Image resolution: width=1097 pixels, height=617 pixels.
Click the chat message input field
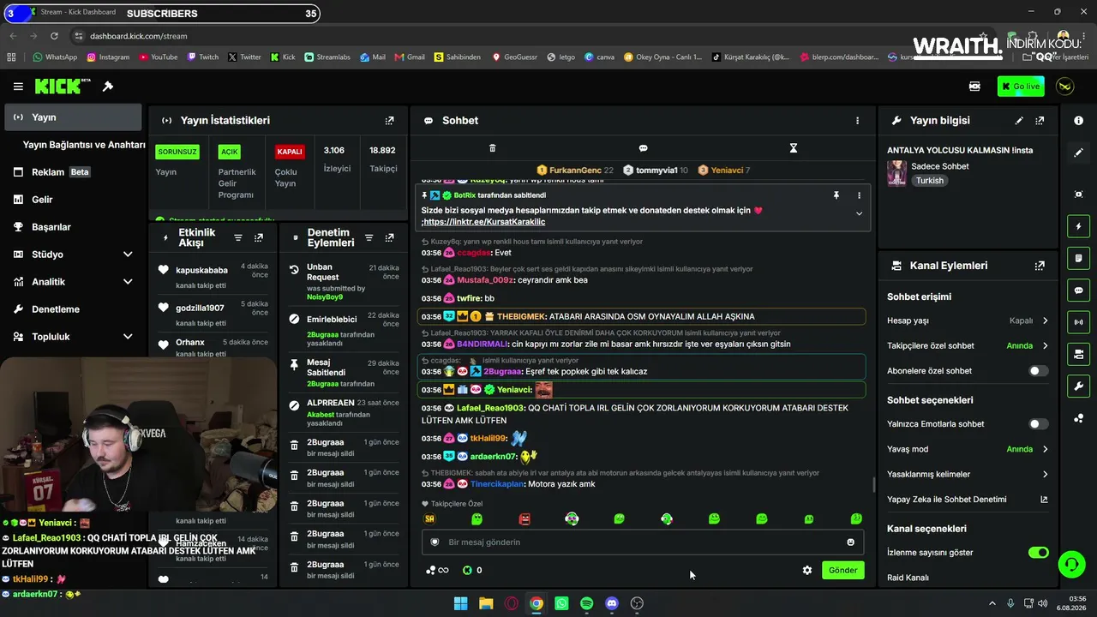tap(643, 542)
